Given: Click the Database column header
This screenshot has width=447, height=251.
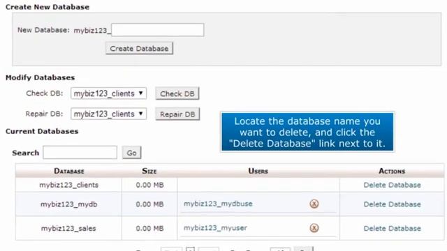Looking at the screenshot, I should (69, 171).
